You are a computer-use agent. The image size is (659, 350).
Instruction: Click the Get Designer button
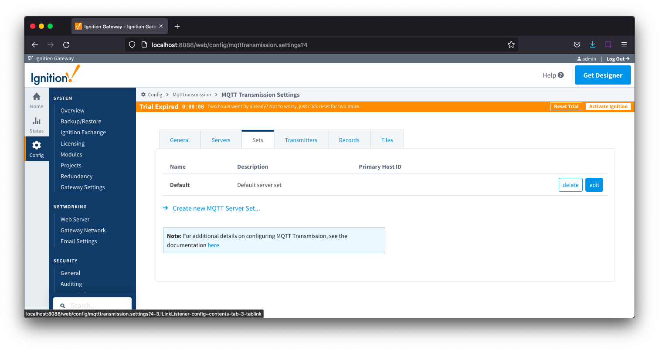pos(603,75)
